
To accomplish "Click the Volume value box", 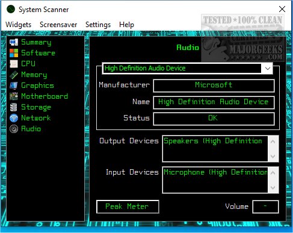I will 265,207.
